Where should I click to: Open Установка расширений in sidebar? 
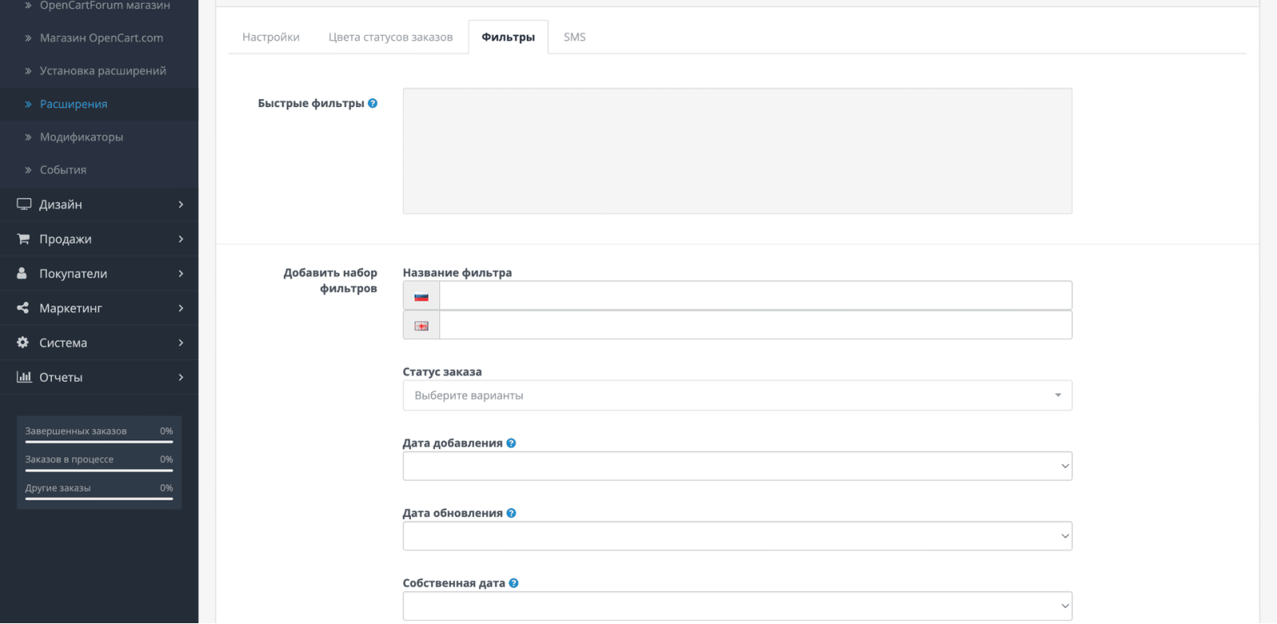coord(103,71)
